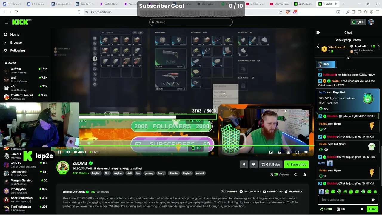Toggle the browser sidebar panel

354,12
